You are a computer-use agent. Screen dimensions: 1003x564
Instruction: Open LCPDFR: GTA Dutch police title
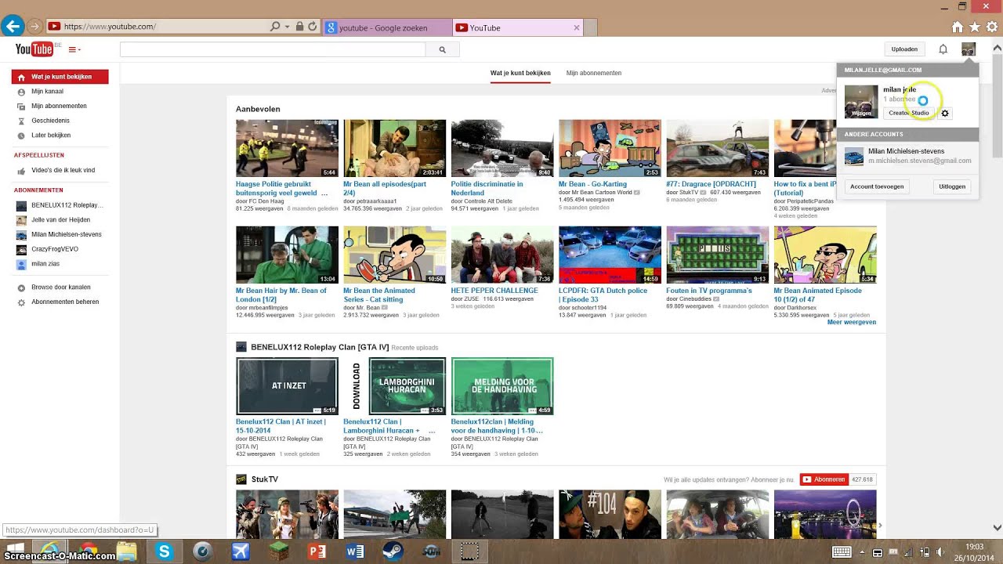coord(603,295)
